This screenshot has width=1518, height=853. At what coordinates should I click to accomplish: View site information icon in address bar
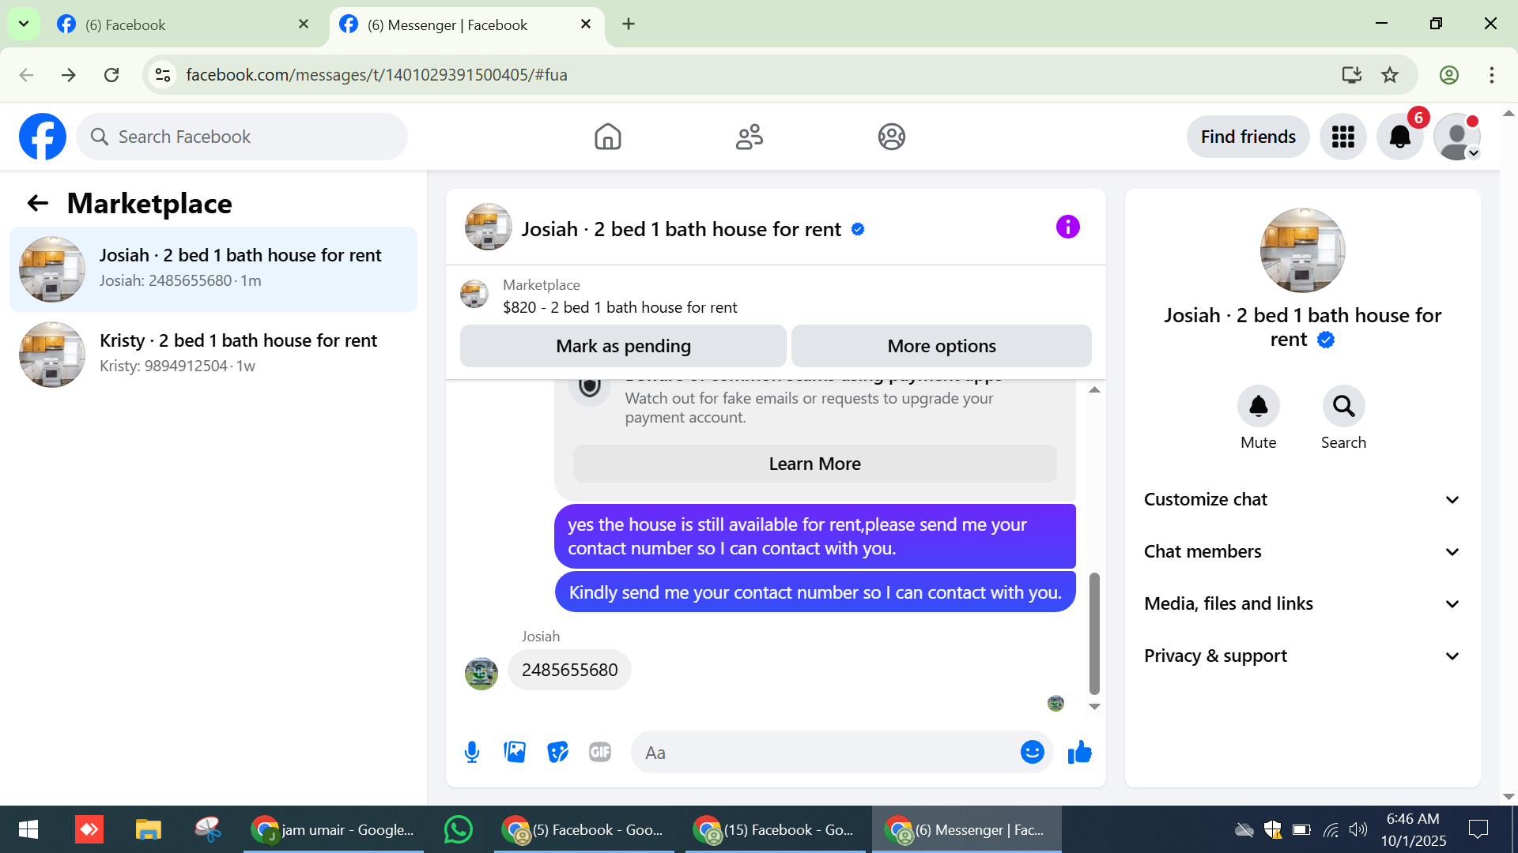click(x=163, y=75)
